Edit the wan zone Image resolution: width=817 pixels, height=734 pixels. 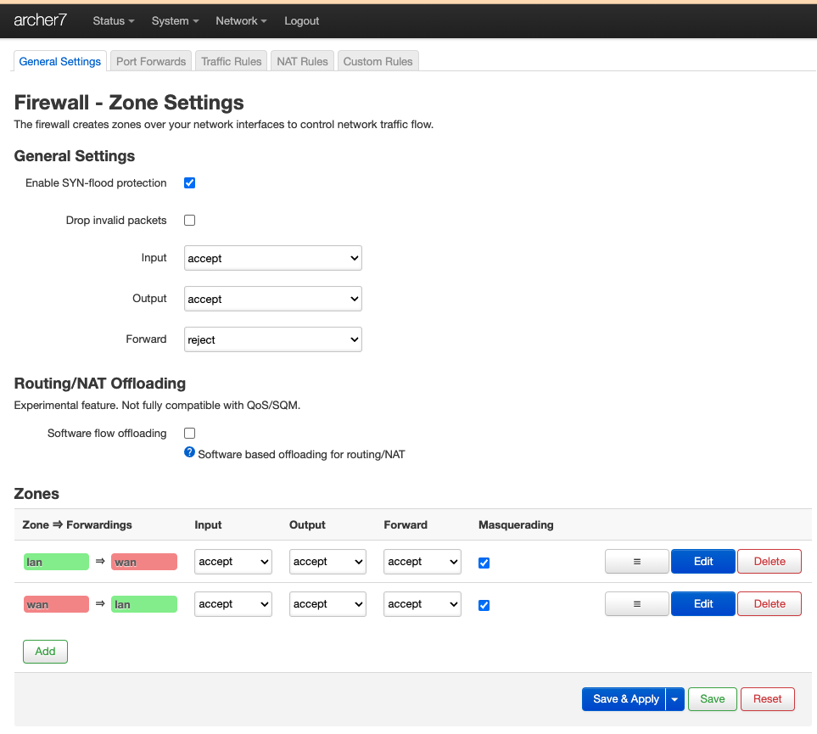pyautogui.click(x=702, y=603)
